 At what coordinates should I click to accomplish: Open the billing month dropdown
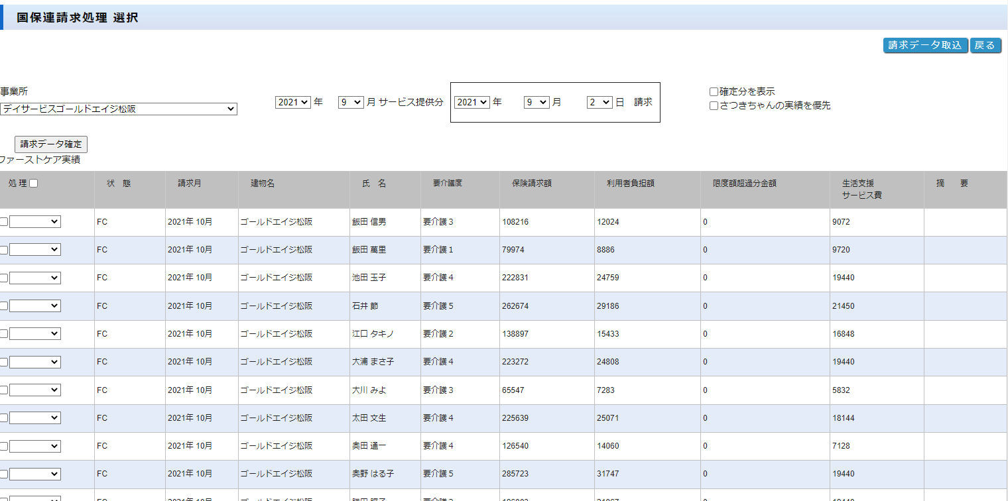coord(536,103)
